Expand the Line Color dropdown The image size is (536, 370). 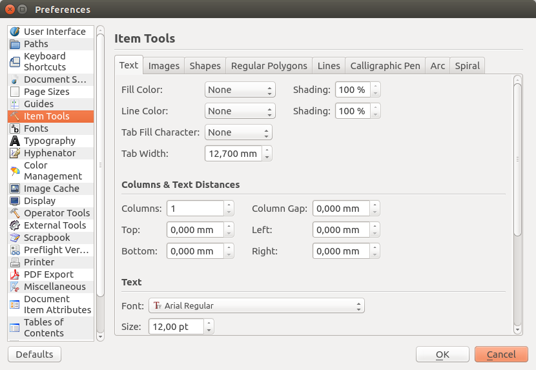(240, 111)
